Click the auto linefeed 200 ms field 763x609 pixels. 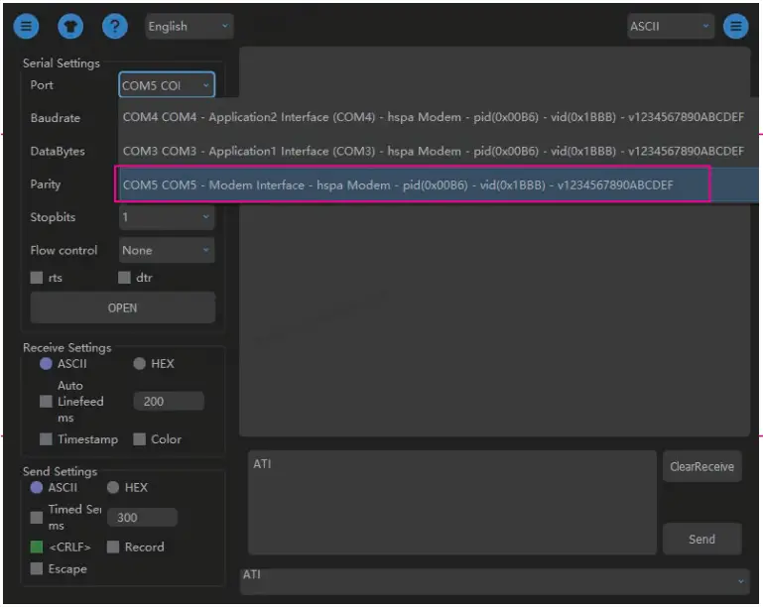point(169,402)
